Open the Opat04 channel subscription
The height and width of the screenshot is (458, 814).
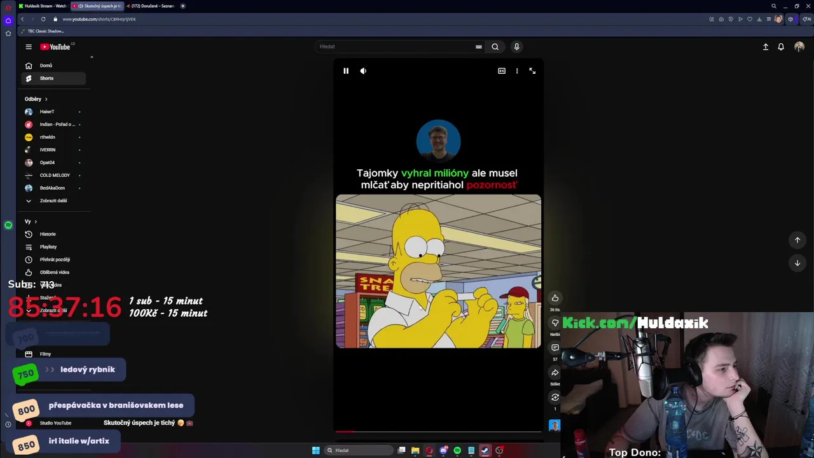(x=53, y=162)
